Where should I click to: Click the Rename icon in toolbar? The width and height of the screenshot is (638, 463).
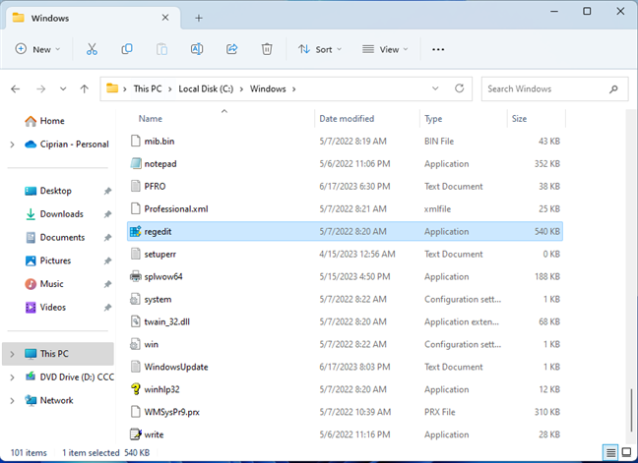pyautogui.click(x=197, y=49)
